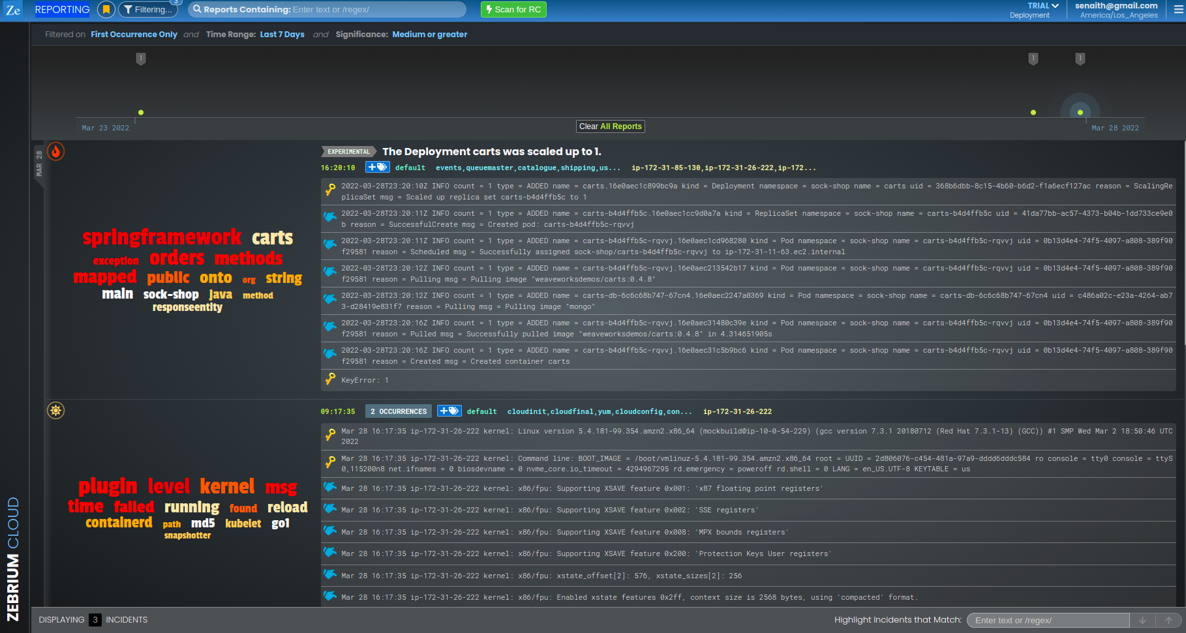Click the bird icon on the Created container carts line
This screenshot has width=1186, height=633.
click(x=330, y=353)
